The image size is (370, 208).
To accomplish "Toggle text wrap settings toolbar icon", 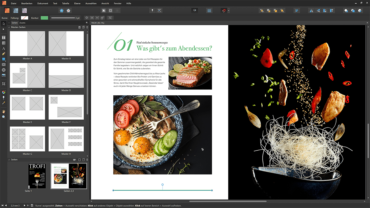I will coord(160,11).
